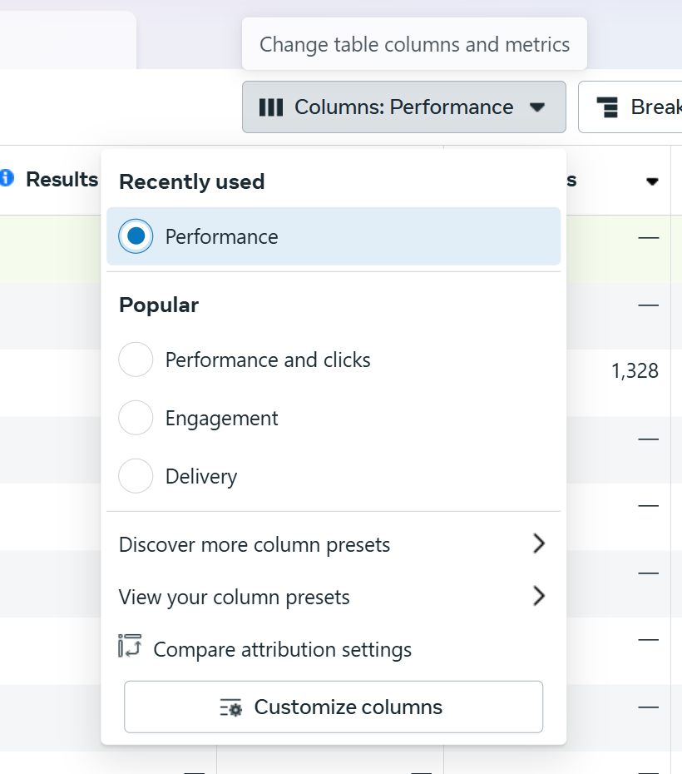Choose the Performance and clicks preset

[x=334, y=360]
